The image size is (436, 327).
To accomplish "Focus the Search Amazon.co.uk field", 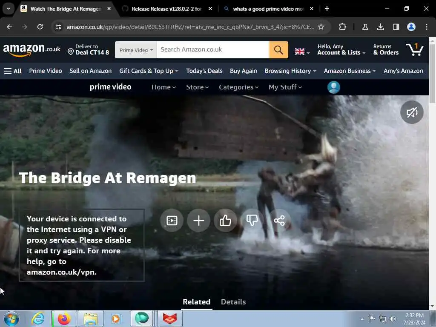I will 213,50.
